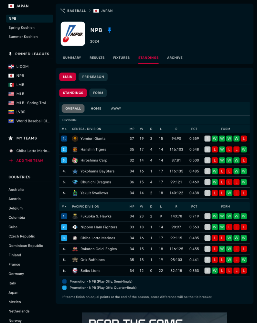Click the Hiroshima Carp team logo
Screen dimensions: 257x323
click(75, 160)
